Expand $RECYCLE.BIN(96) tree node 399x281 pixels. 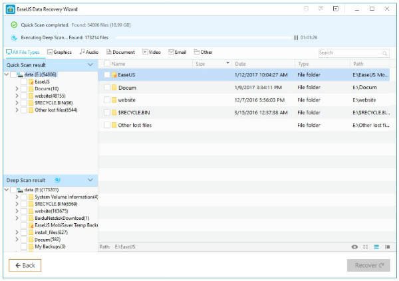pos(17,103)
